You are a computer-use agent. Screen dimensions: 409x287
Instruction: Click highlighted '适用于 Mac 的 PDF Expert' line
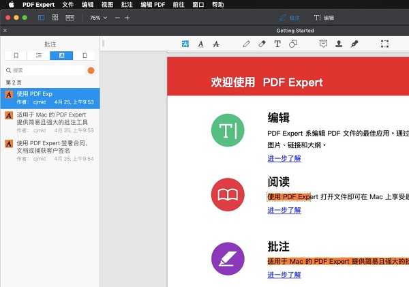(338, 261)
